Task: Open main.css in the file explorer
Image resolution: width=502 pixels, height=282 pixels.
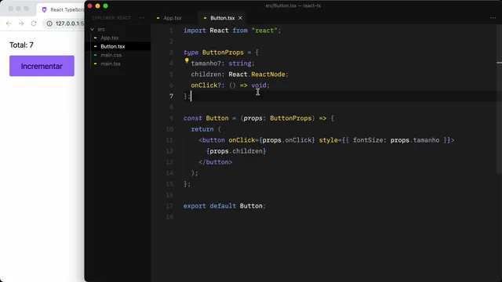Action: pos(111,55)
